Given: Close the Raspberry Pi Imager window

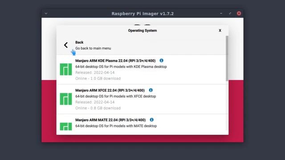Looking at the screenshot, I should point(239,13).
